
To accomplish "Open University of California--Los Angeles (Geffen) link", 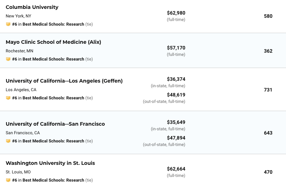I will click(x=64, y=81).
